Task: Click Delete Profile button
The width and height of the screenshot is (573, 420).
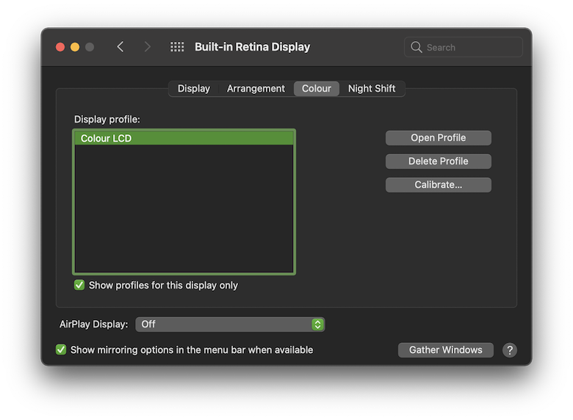Action: 438,161
